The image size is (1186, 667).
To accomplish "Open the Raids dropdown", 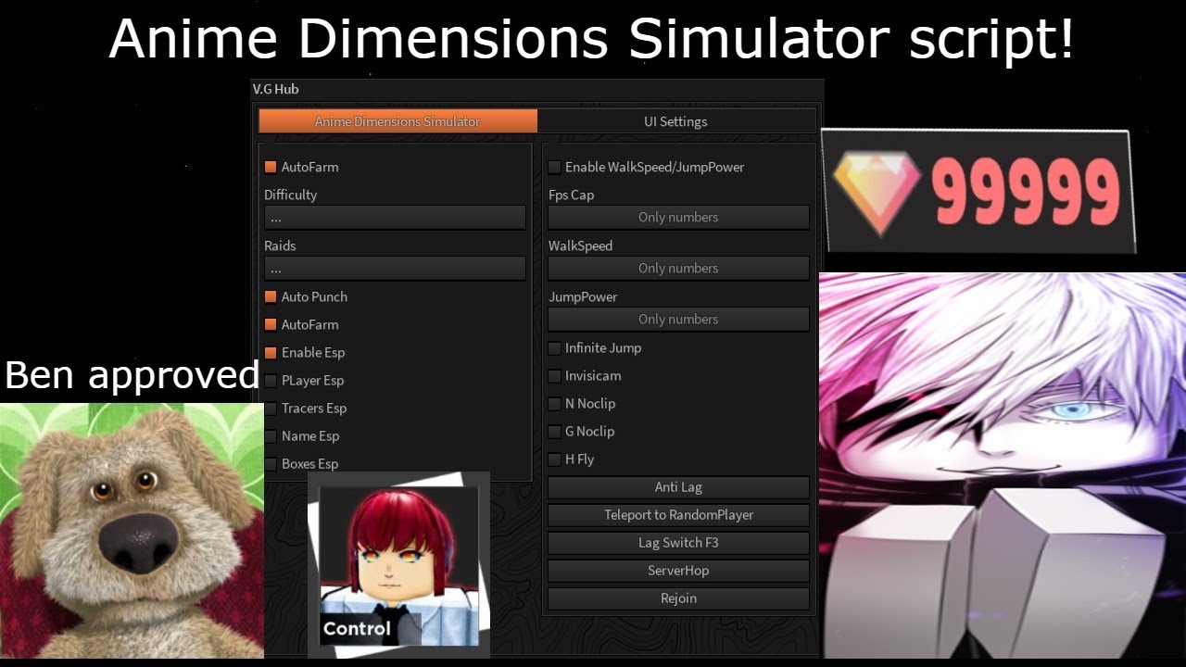I will click(395, 269).
